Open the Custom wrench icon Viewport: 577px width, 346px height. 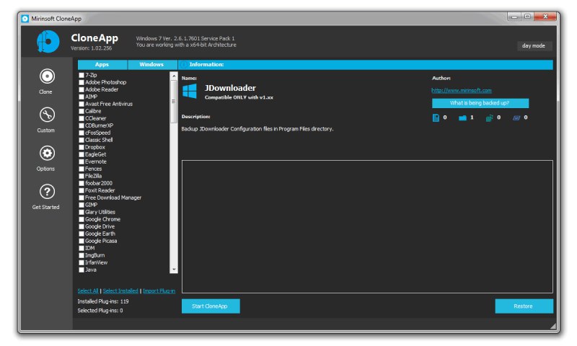[x=47, y=115]
